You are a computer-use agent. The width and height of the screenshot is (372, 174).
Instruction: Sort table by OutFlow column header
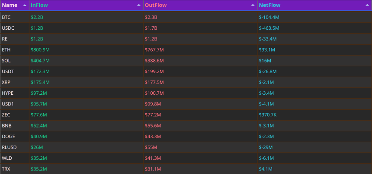pos(200,5)
